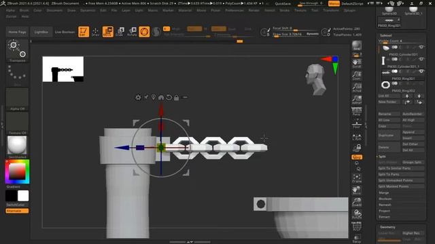Open the LightBox button
This screenshot has width=435, height=244.
41,32
